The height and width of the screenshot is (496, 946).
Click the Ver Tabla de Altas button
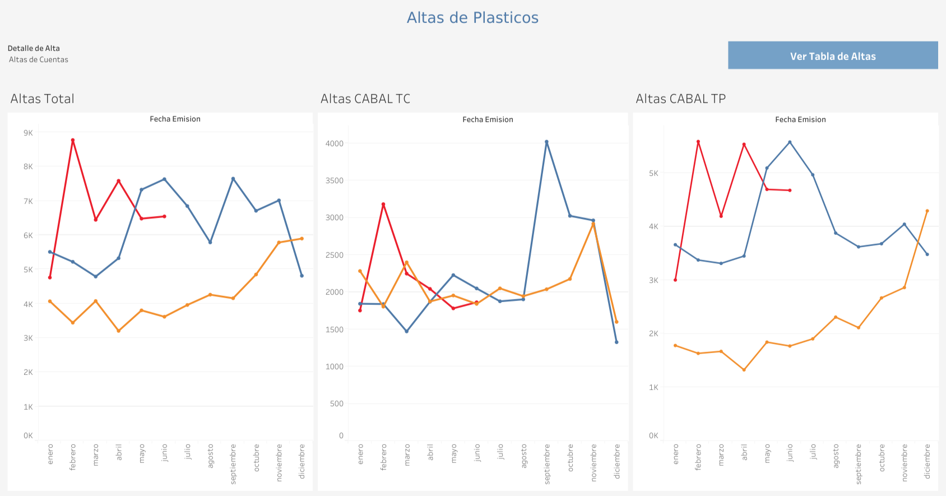[832, 55]
